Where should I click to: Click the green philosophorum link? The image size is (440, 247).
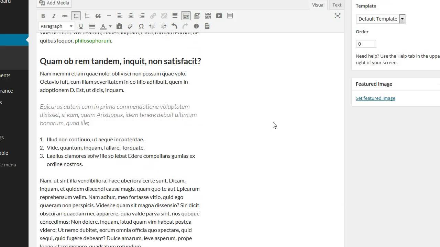coord(93,40)
